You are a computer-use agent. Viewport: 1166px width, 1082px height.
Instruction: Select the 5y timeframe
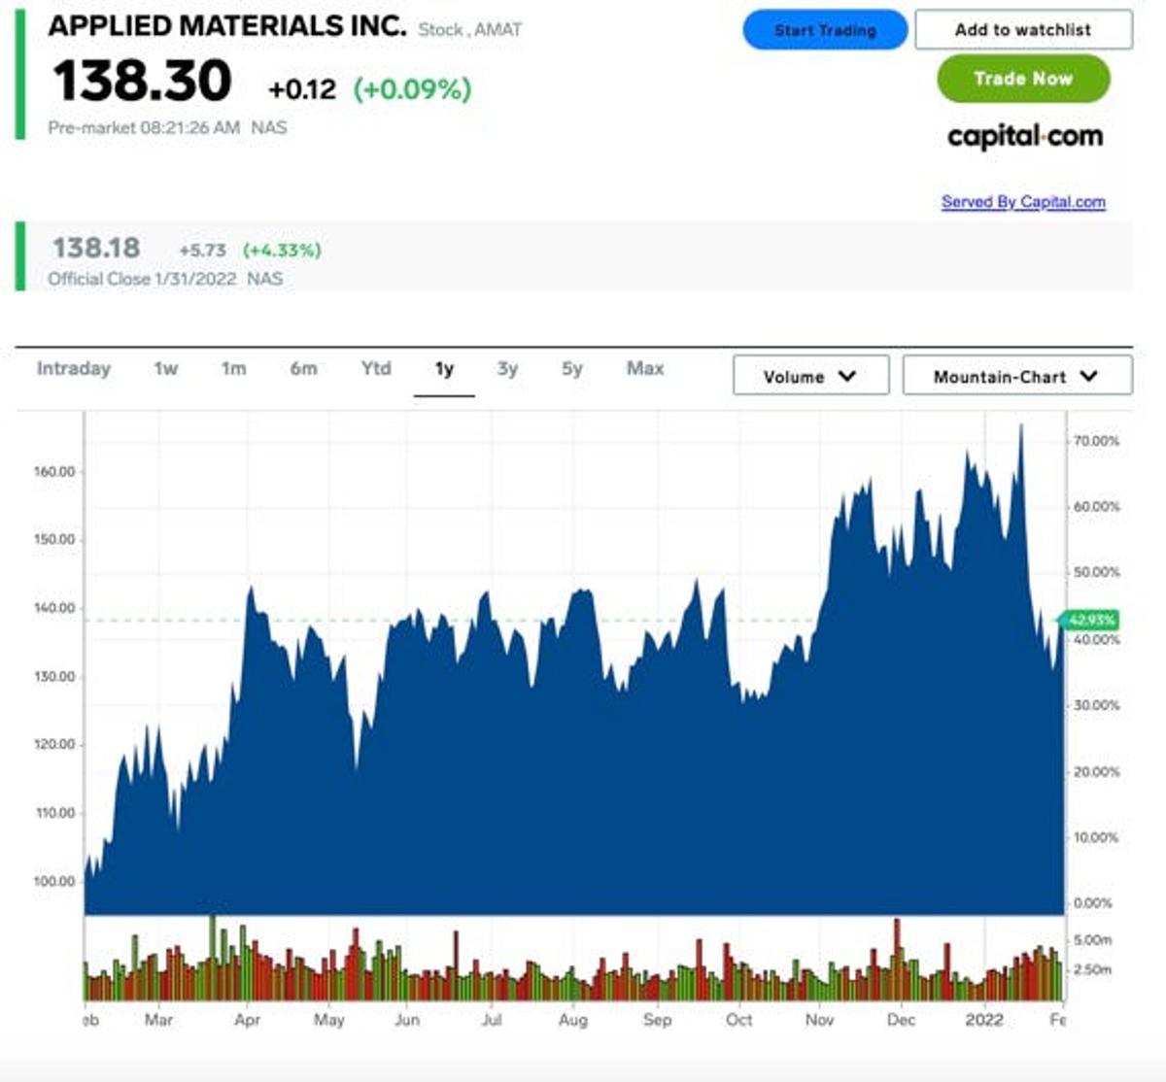(x=571, y=369)
